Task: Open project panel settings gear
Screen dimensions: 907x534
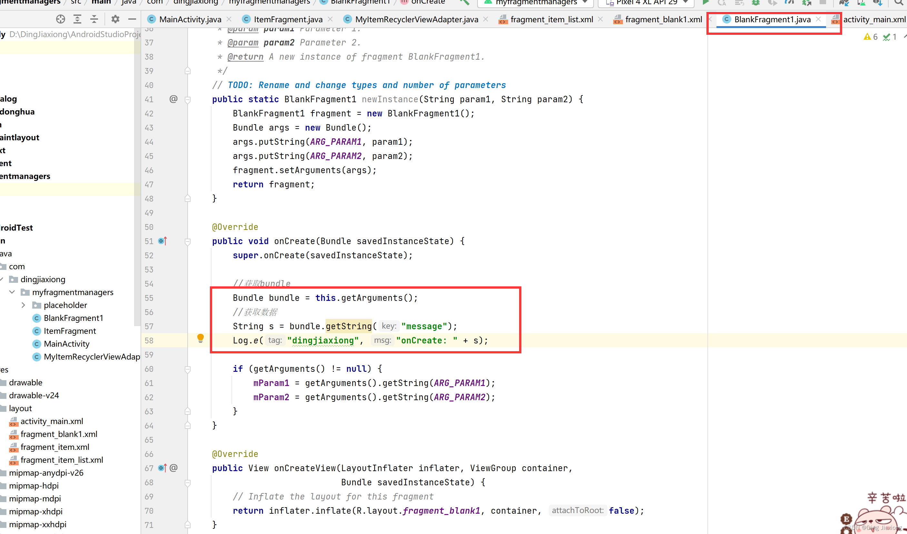Action: [115, 19]
